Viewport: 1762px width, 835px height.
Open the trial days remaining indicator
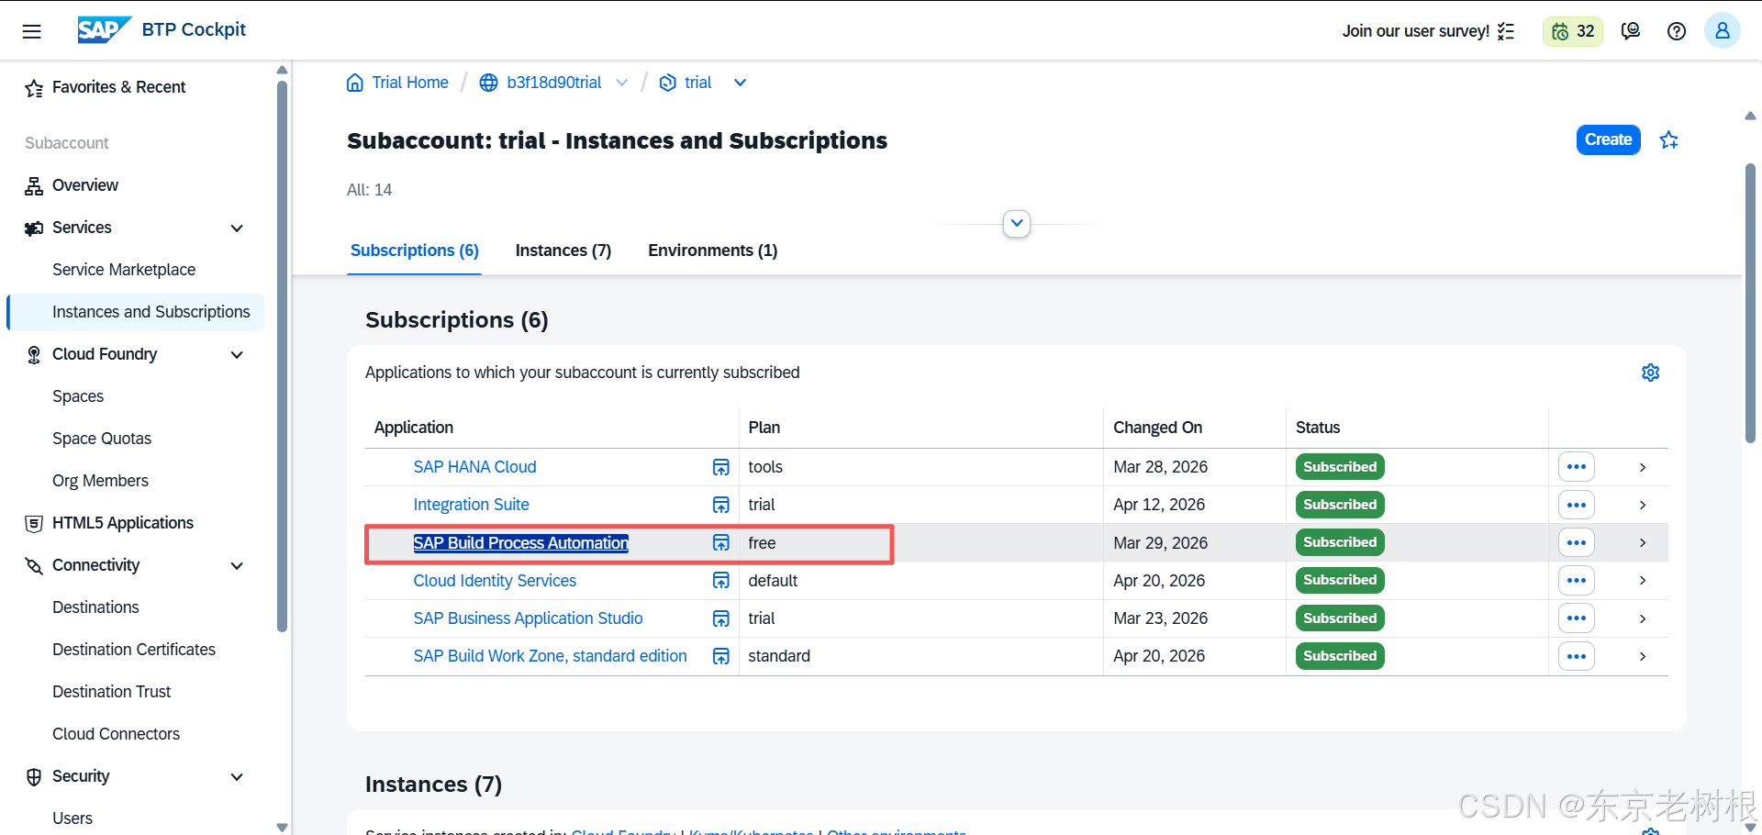click(x=1572, y=31)
